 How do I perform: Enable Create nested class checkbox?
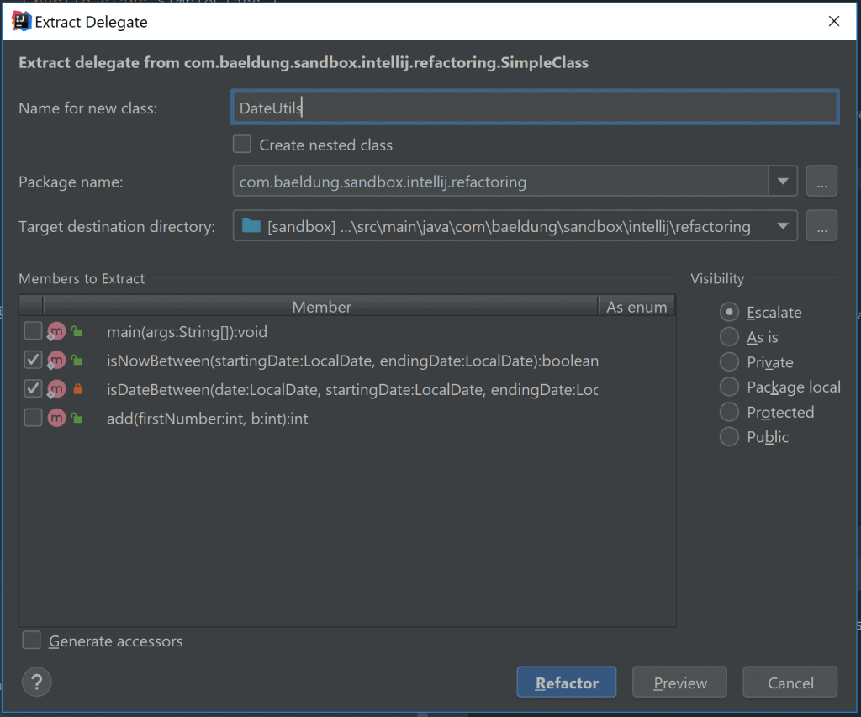(242, 145)
